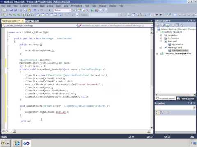
Task: Click the editor vertical scrollbar thumb
Action: pyautogui.click(x=152, y=67)
